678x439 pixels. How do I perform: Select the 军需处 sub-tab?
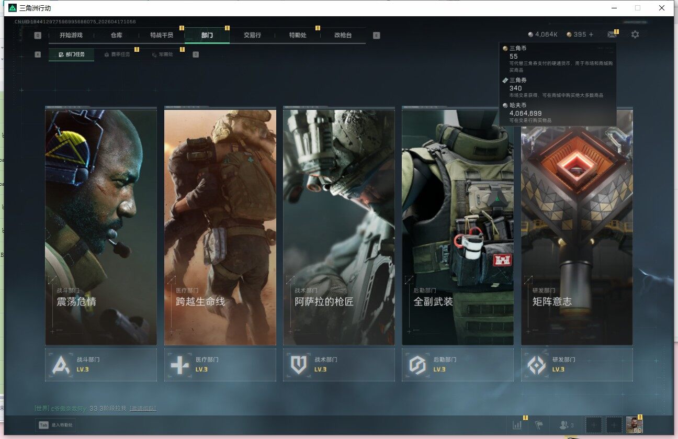pyautogui.click(x=162, y=54)
